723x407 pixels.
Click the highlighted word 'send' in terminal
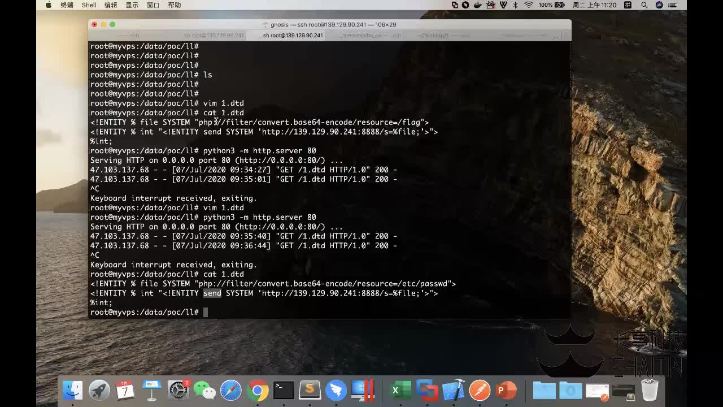pyautogui.click(x=212, y=293)
